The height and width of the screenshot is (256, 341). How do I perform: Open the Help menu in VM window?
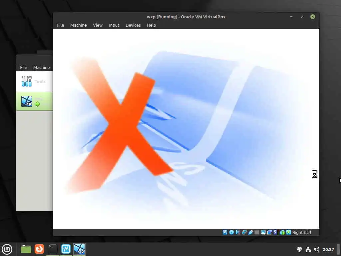152,25
